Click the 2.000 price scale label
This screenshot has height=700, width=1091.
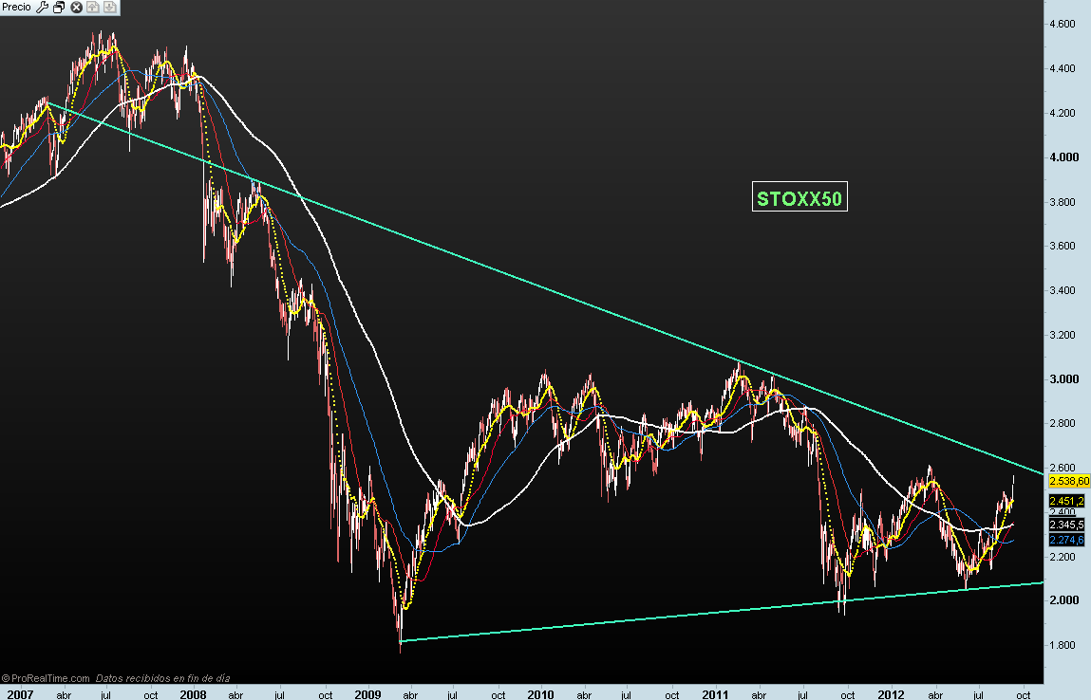click(1063, 599)
